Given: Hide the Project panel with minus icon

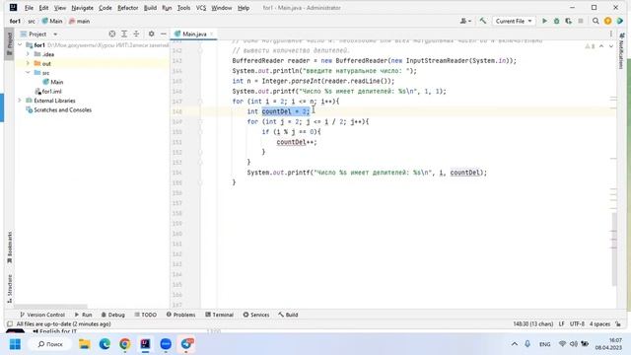Looking at the screenshot, I should [164, 35].
